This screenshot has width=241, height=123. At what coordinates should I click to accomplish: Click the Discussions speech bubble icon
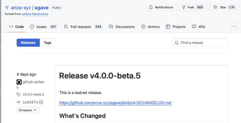(x=111, y=26)
